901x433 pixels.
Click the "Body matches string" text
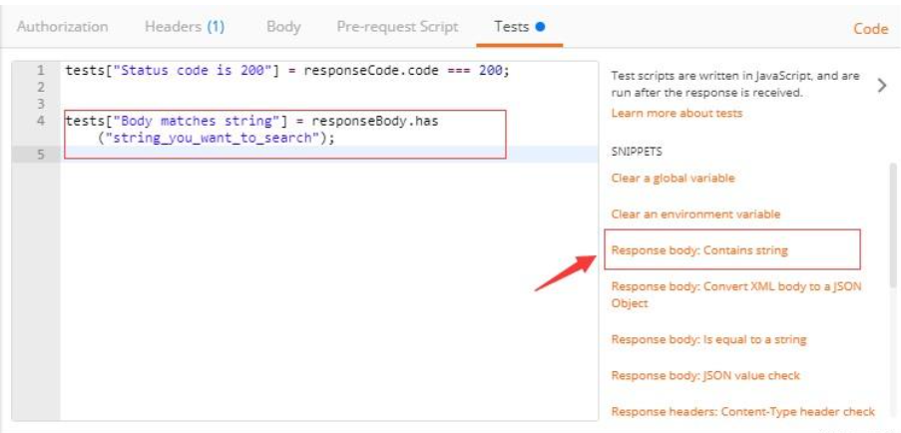(x=197, y=121)
